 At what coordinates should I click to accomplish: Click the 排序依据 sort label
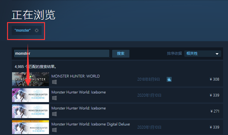[x=174, y=54]
